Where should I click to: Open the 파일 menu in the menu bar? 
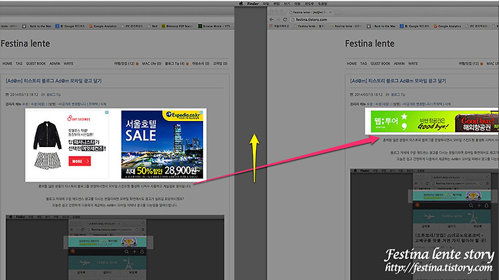point(265,3)
